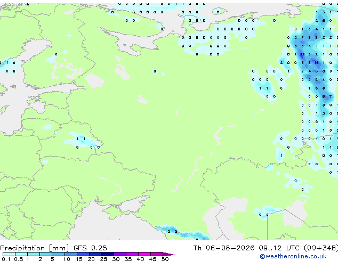Select the 40–45 mm magenta legend swatch
338x261 pixels.
tap(144, 254)
